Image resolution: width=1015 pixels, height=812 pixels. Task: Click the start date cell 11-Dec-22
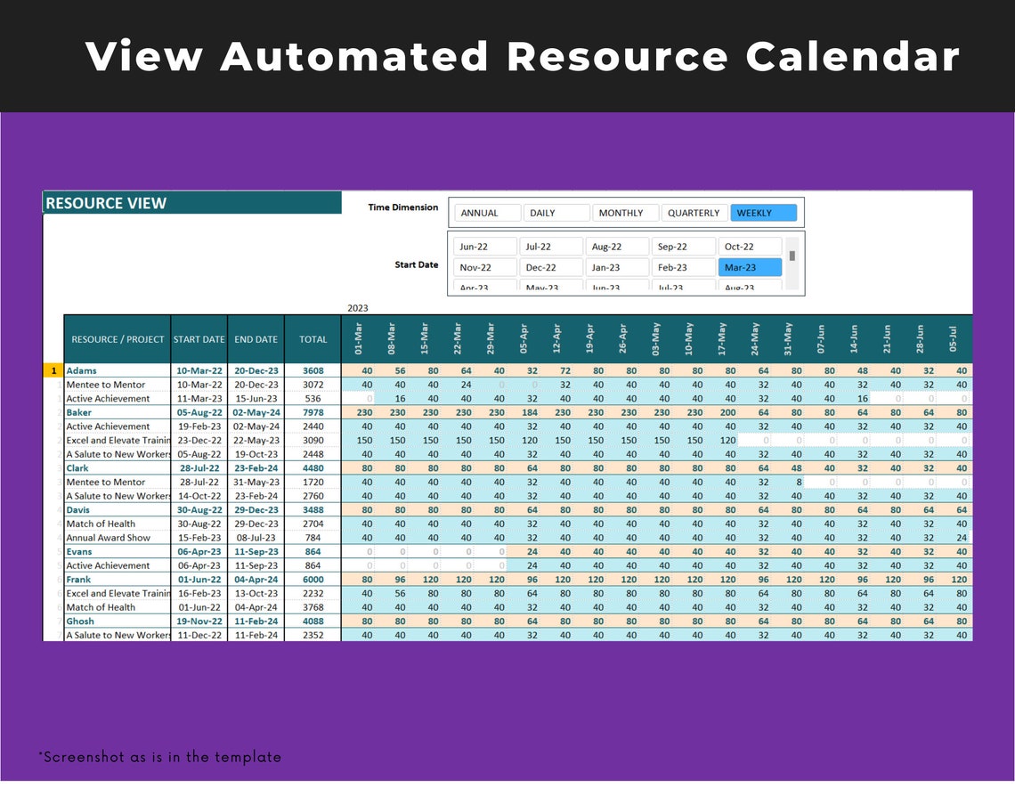pyautogui.click(x=199, y=635)
